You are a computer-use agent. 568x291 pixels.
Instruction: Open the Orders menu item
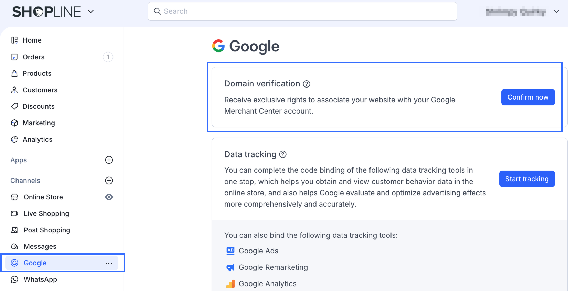33,57
